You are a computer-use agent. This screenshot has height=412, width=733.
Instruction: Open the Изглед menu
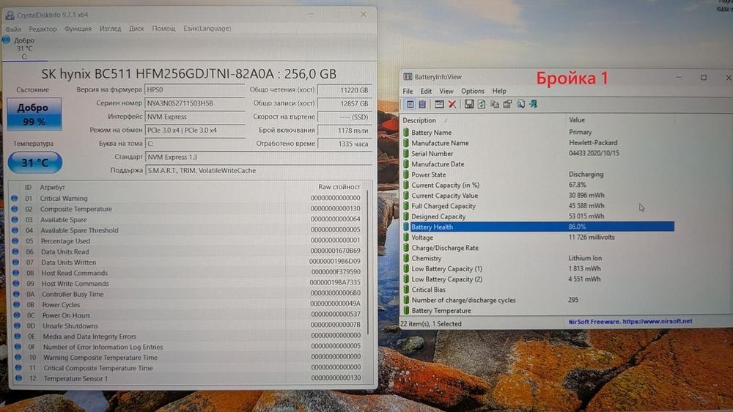click(111, 29)
